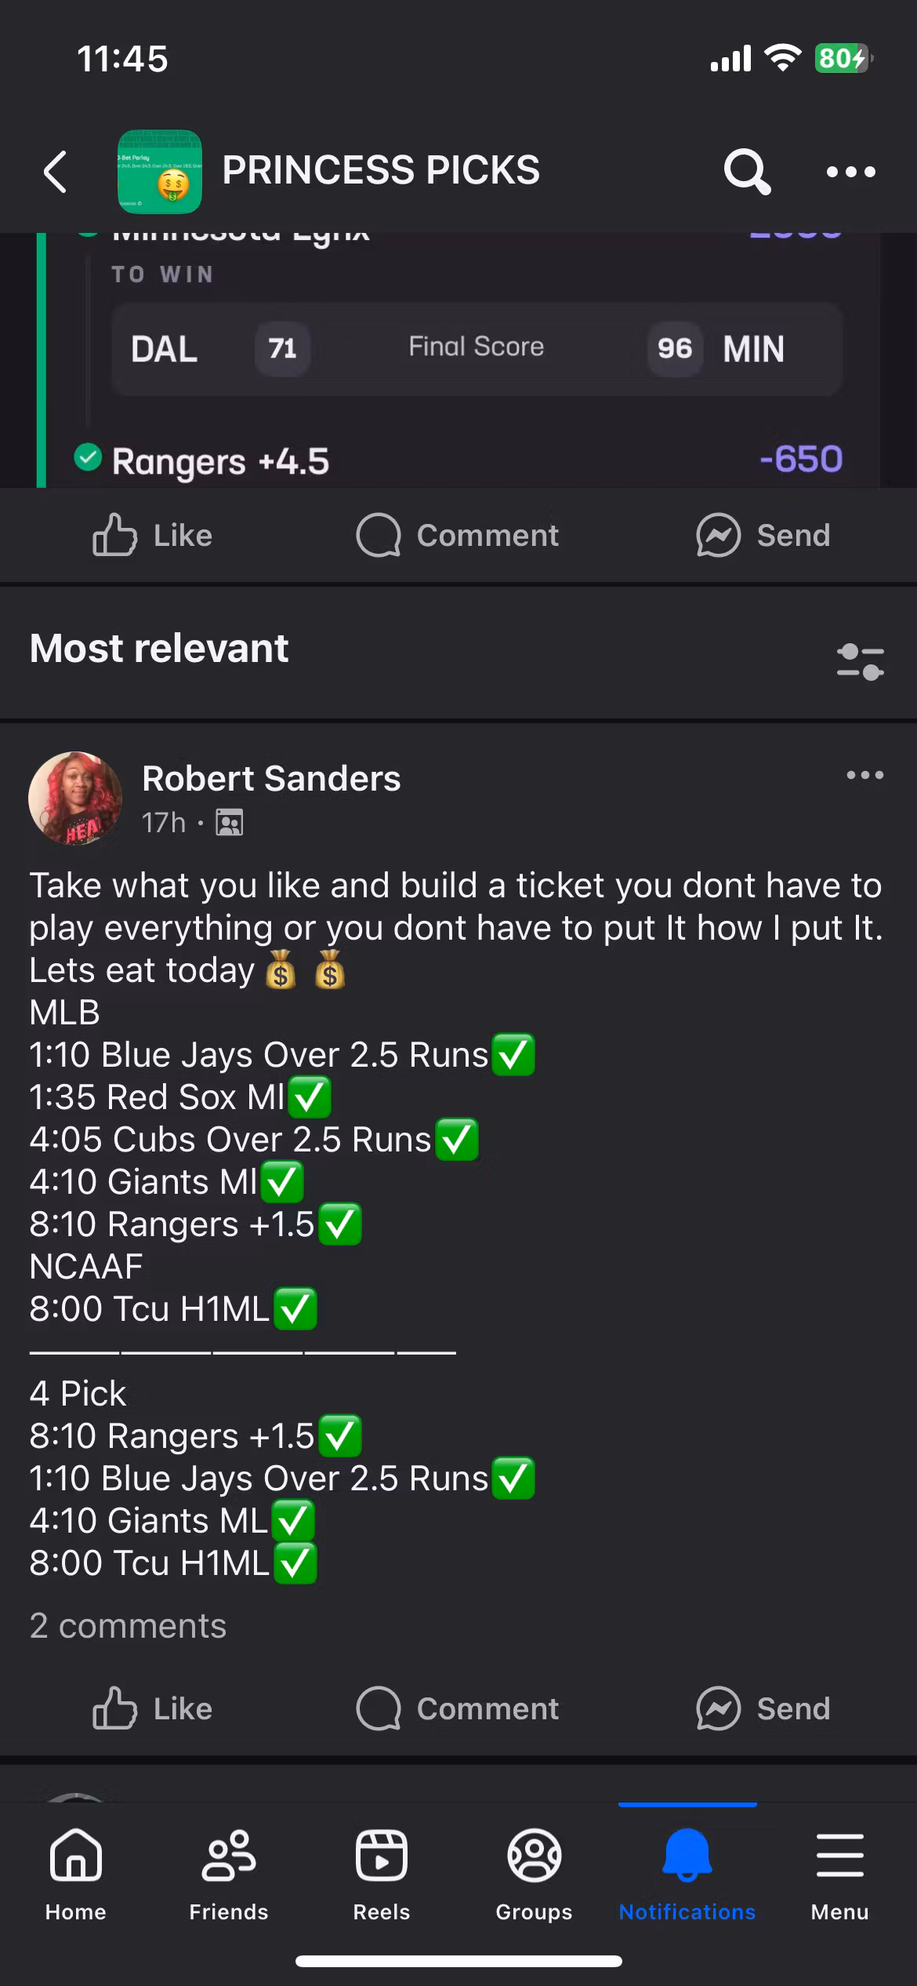
Task: Like Robert Sanders' picks post
Action: tap(153, 1709)
